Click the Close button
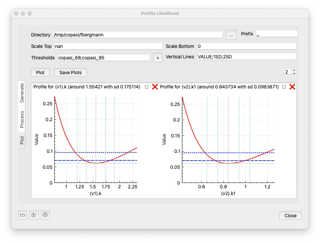Viewport: 320px width, 243px height. click(290, 216)
